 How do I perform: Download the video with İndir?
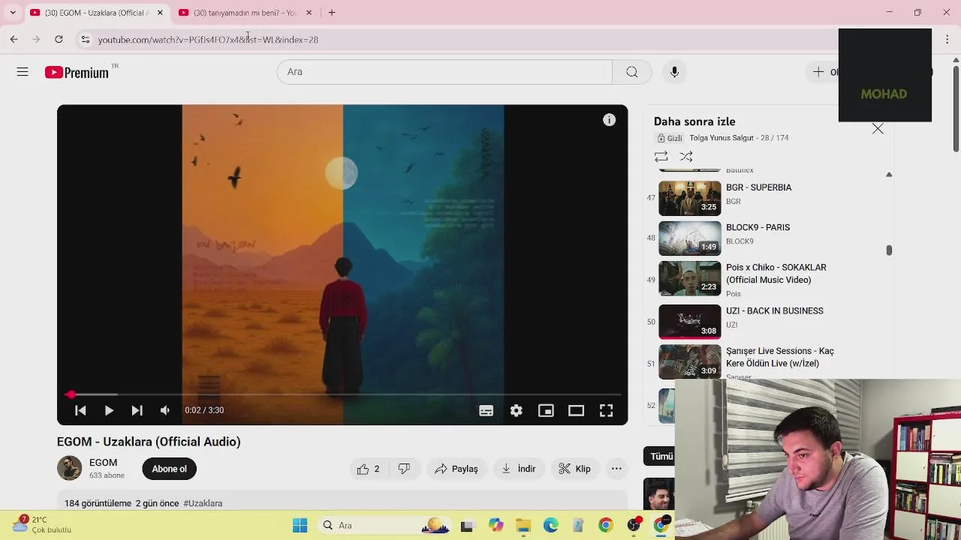519,469
